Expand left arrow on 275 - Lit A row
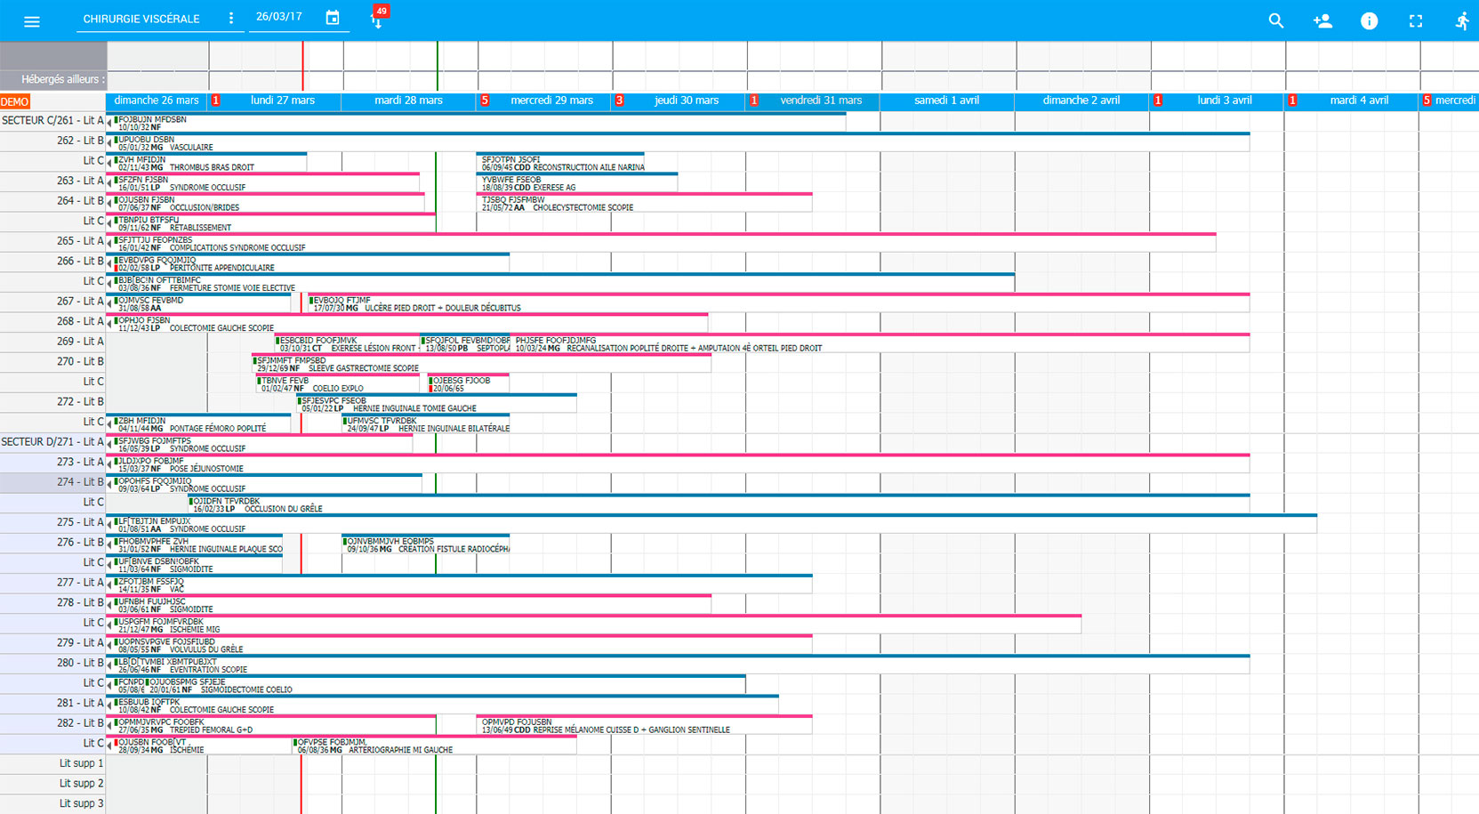This screenshot has width=1479, height=814. pos(109,524)
